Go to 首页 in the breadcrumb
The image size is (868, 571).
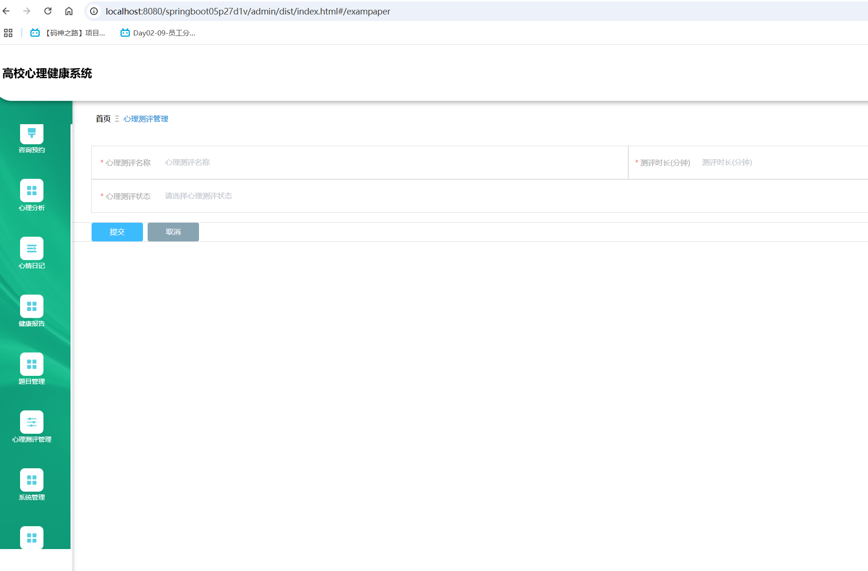click(x=103, y=119)
